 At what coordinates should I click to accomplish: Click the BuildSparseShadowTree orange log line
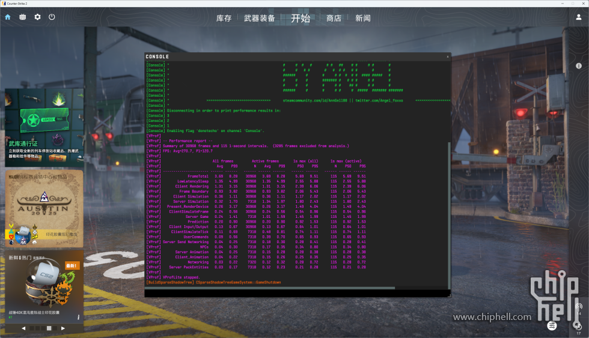pyautogui.click(x=213, y=283)
